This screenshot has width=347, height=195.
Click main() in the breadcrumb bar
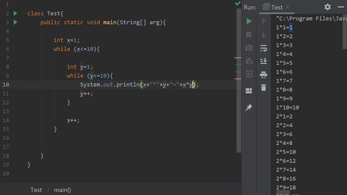coord(62,190)
